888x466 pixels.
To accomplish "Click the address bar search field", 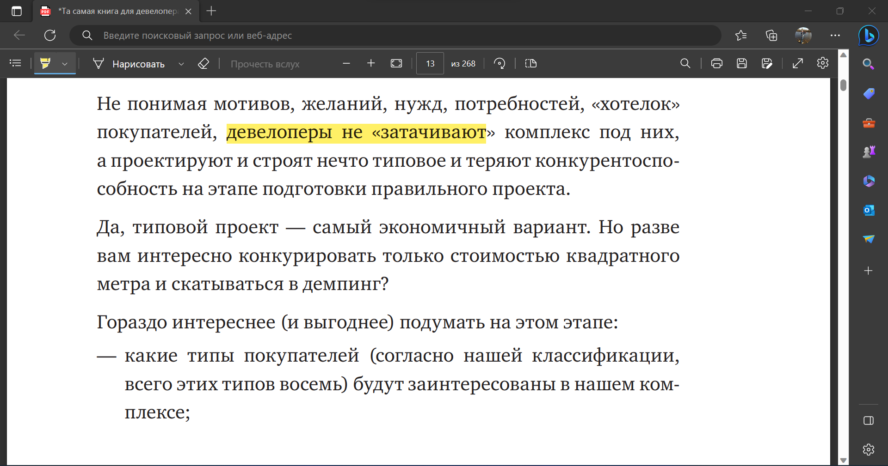I will (395, 36).
